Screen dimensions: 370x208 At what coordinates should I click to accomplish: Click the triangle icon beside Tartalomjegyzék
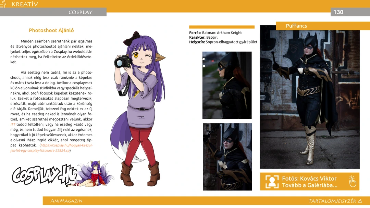[359, 201]
